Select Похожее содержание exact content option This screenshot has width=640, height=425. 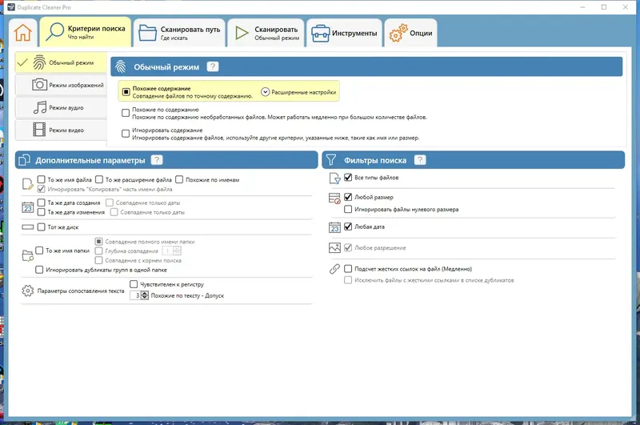click(126, 92)
